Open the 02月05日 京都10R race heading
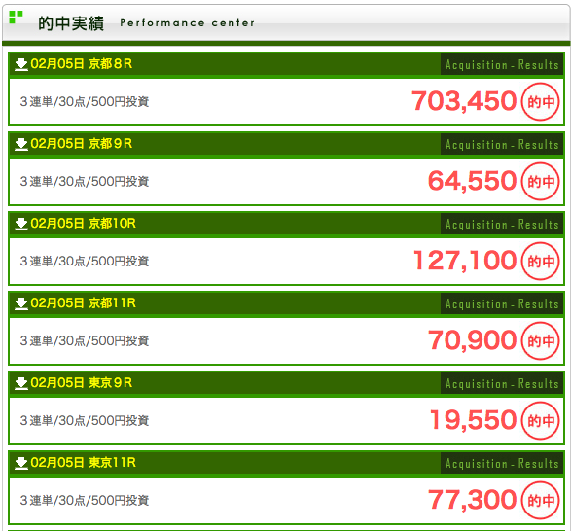Viewport: 571px width, 531px height. [x=84, y=224]
